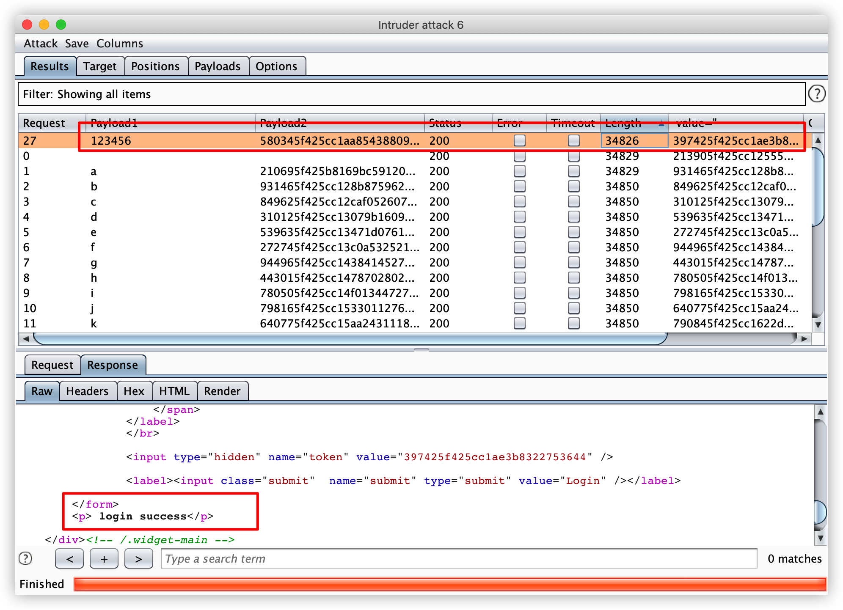Click the '+' search options button
This screenshot has width=843, height=610.
tap(104, 559)
